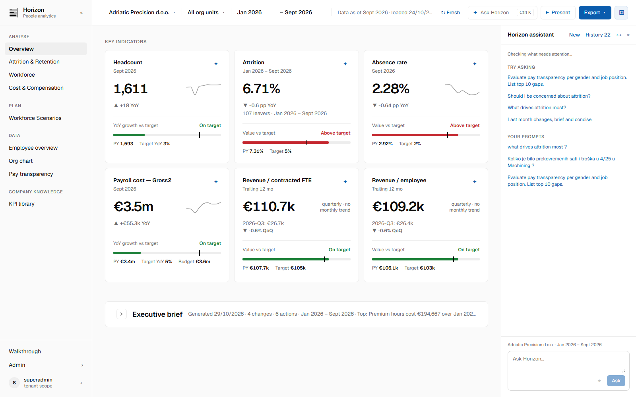Viewport: 636px width, 397px height.
Task: Go to Attrition & Retention
Action: (x=46, y=62)
